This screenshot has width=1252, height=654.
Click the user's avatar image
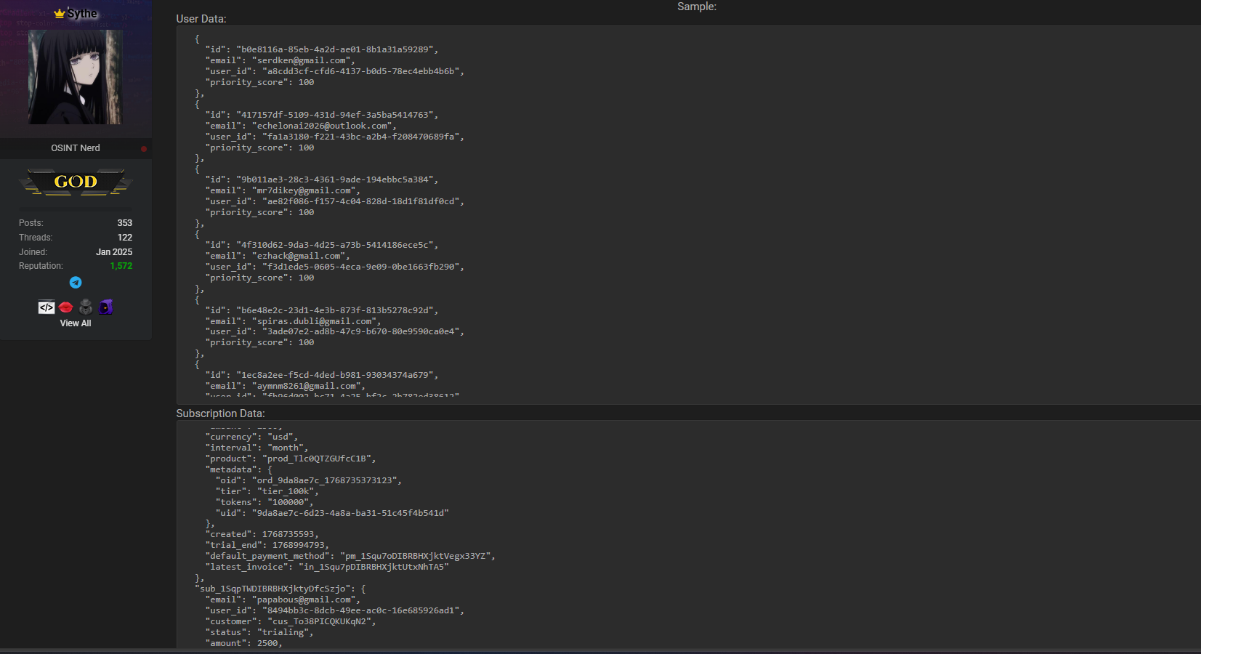point(76,77)
